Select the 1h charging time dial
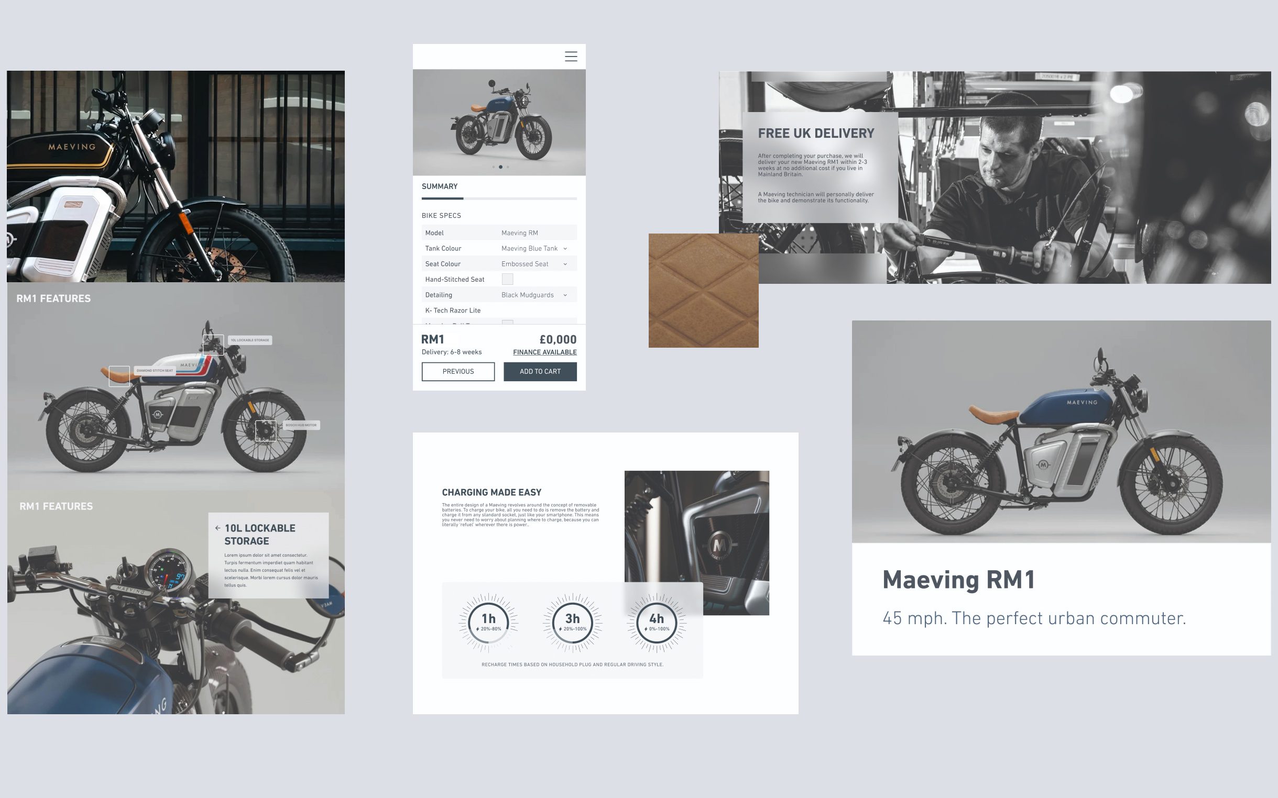The width and height of the screenshot is (1278, 798). pyautogui.click(x=488, y=623)
